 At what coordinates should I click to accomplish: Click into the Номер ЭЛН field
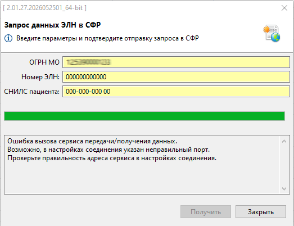pos(176,76)
